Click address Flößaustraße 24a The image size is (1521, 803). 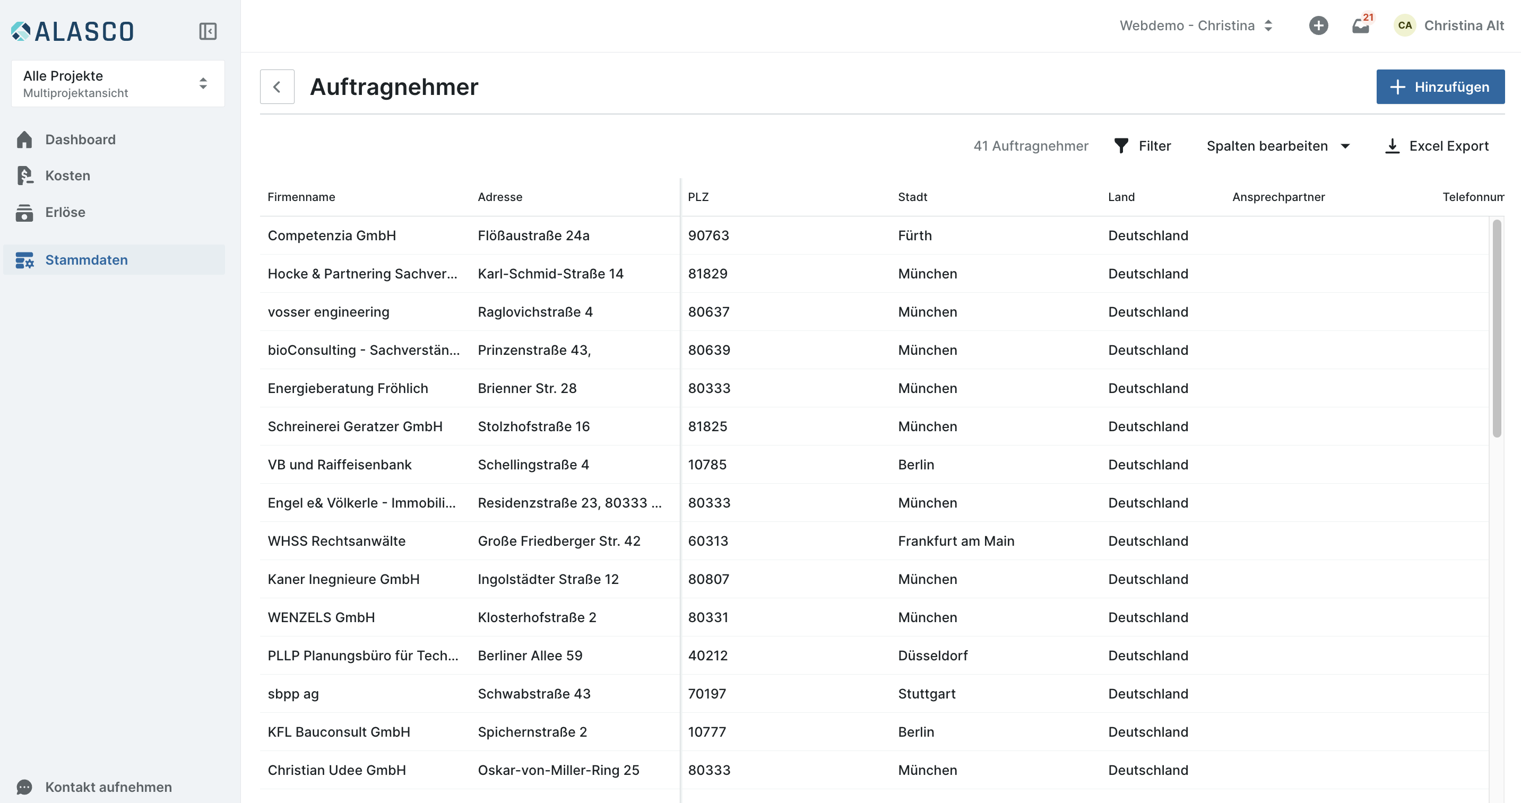[533, 235]
